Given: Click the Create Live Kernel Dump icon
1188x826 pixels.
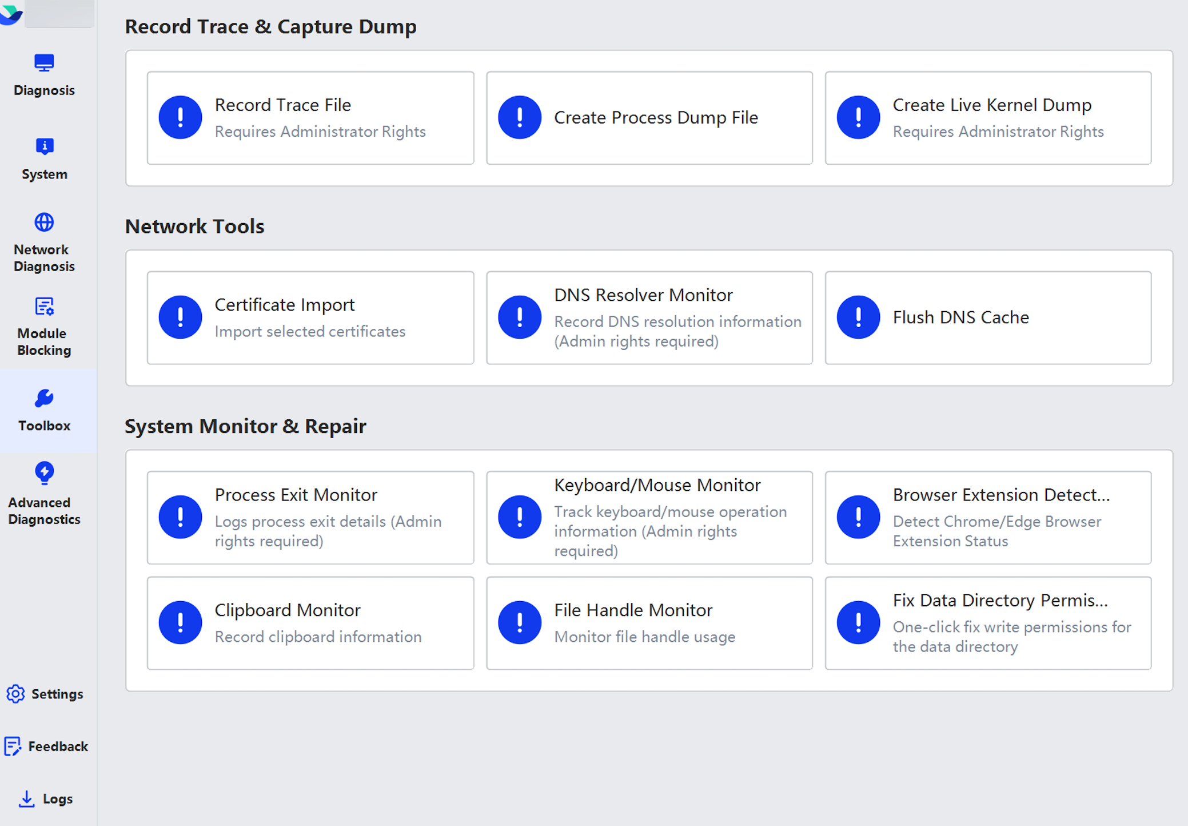Looking at the screenshot, I should pyautogui.click(x=858, y=117).
